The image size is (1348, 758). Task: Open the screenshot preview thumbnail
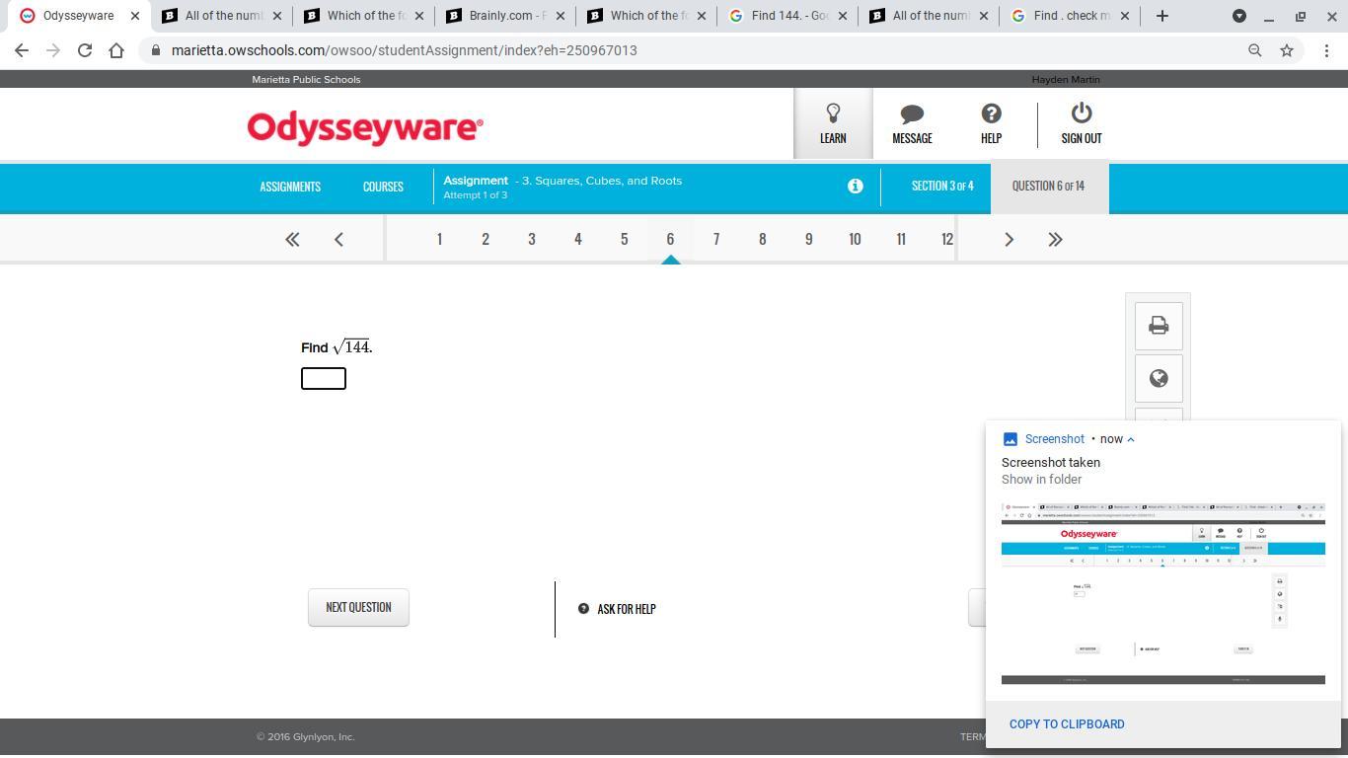point(1163,594)
